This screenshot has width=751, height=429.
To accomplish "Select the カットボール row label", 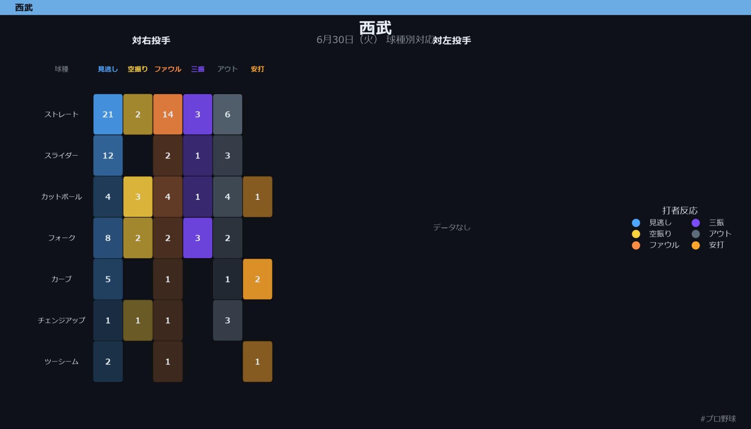I will point(61,197).
